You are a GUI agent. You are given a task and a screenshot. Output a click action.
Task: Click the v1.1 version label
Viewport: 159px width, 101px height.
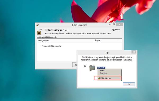click(67, 30)
